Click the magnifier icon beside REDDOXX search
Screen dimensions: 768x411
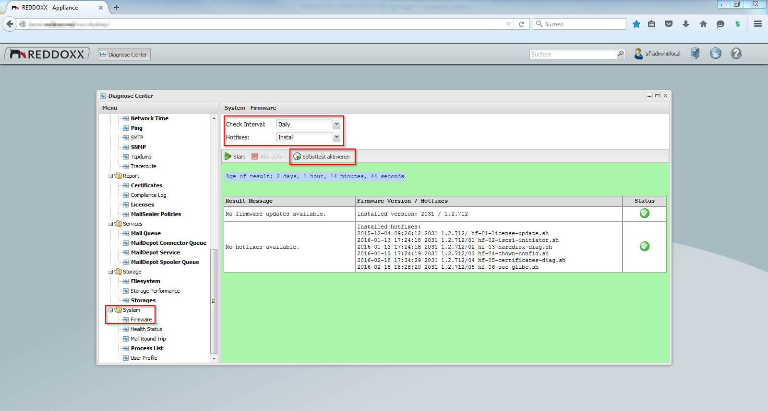[x=621, y=54]
